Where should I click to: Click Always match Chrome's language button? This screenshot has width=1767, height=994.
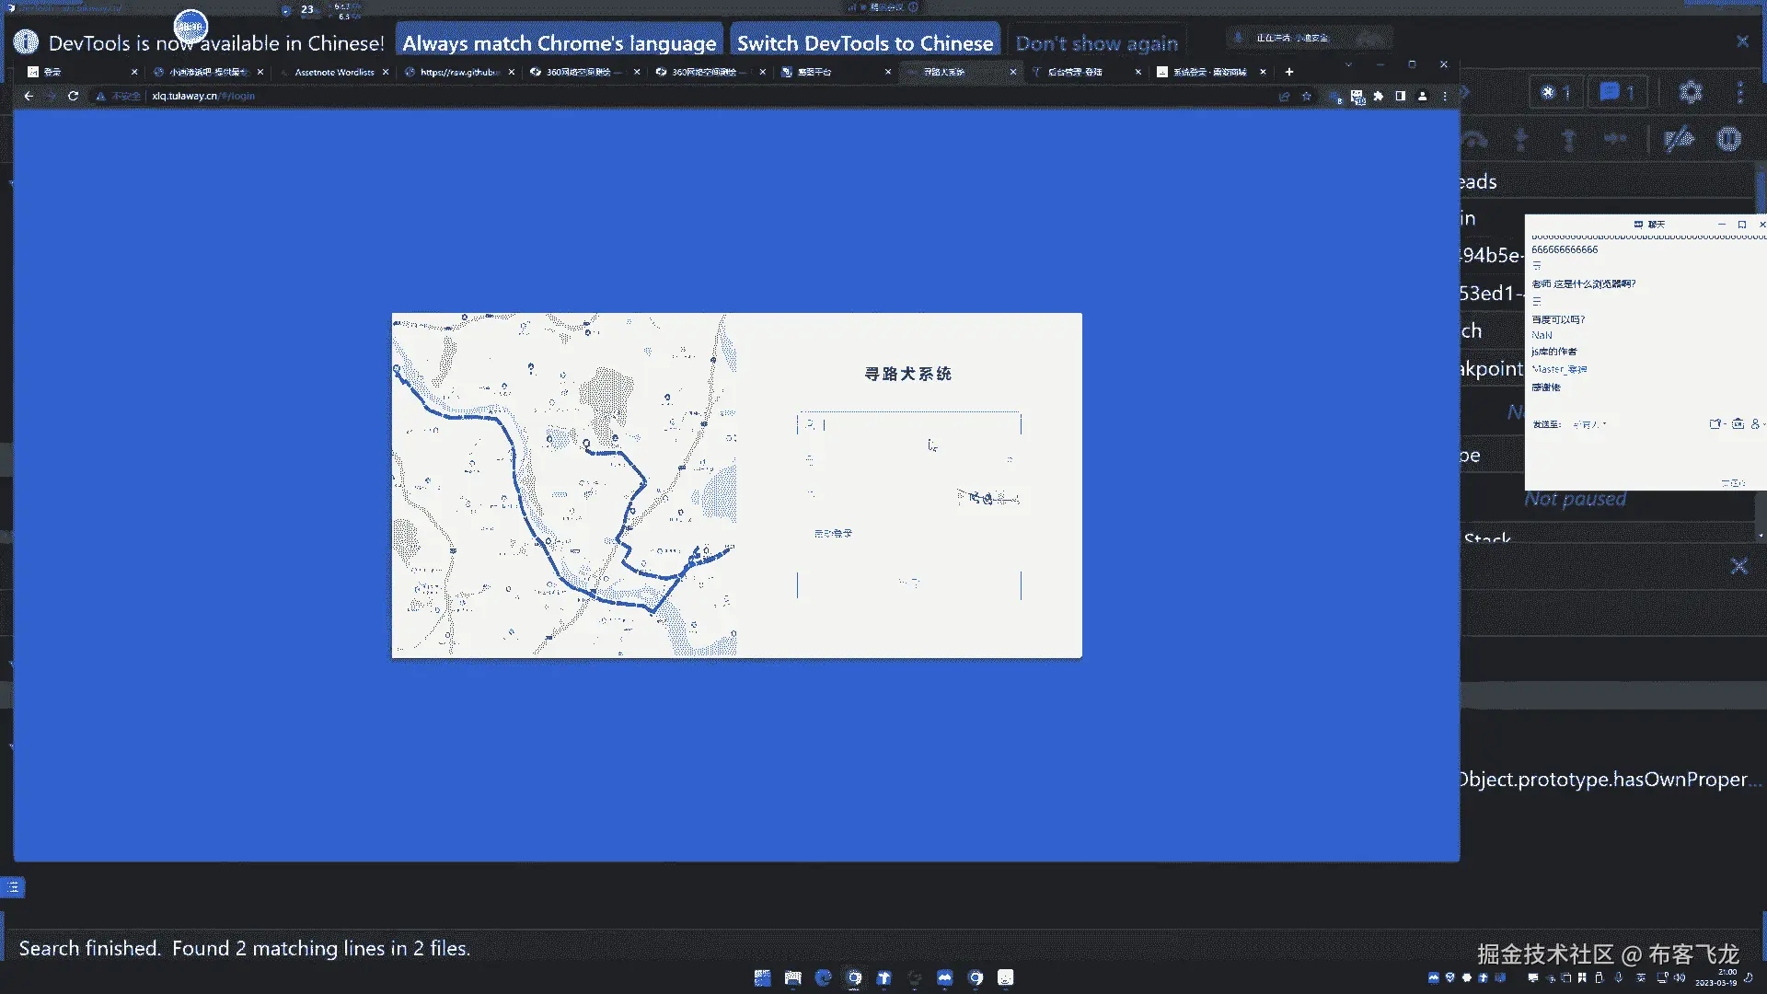tap(559, 43)
